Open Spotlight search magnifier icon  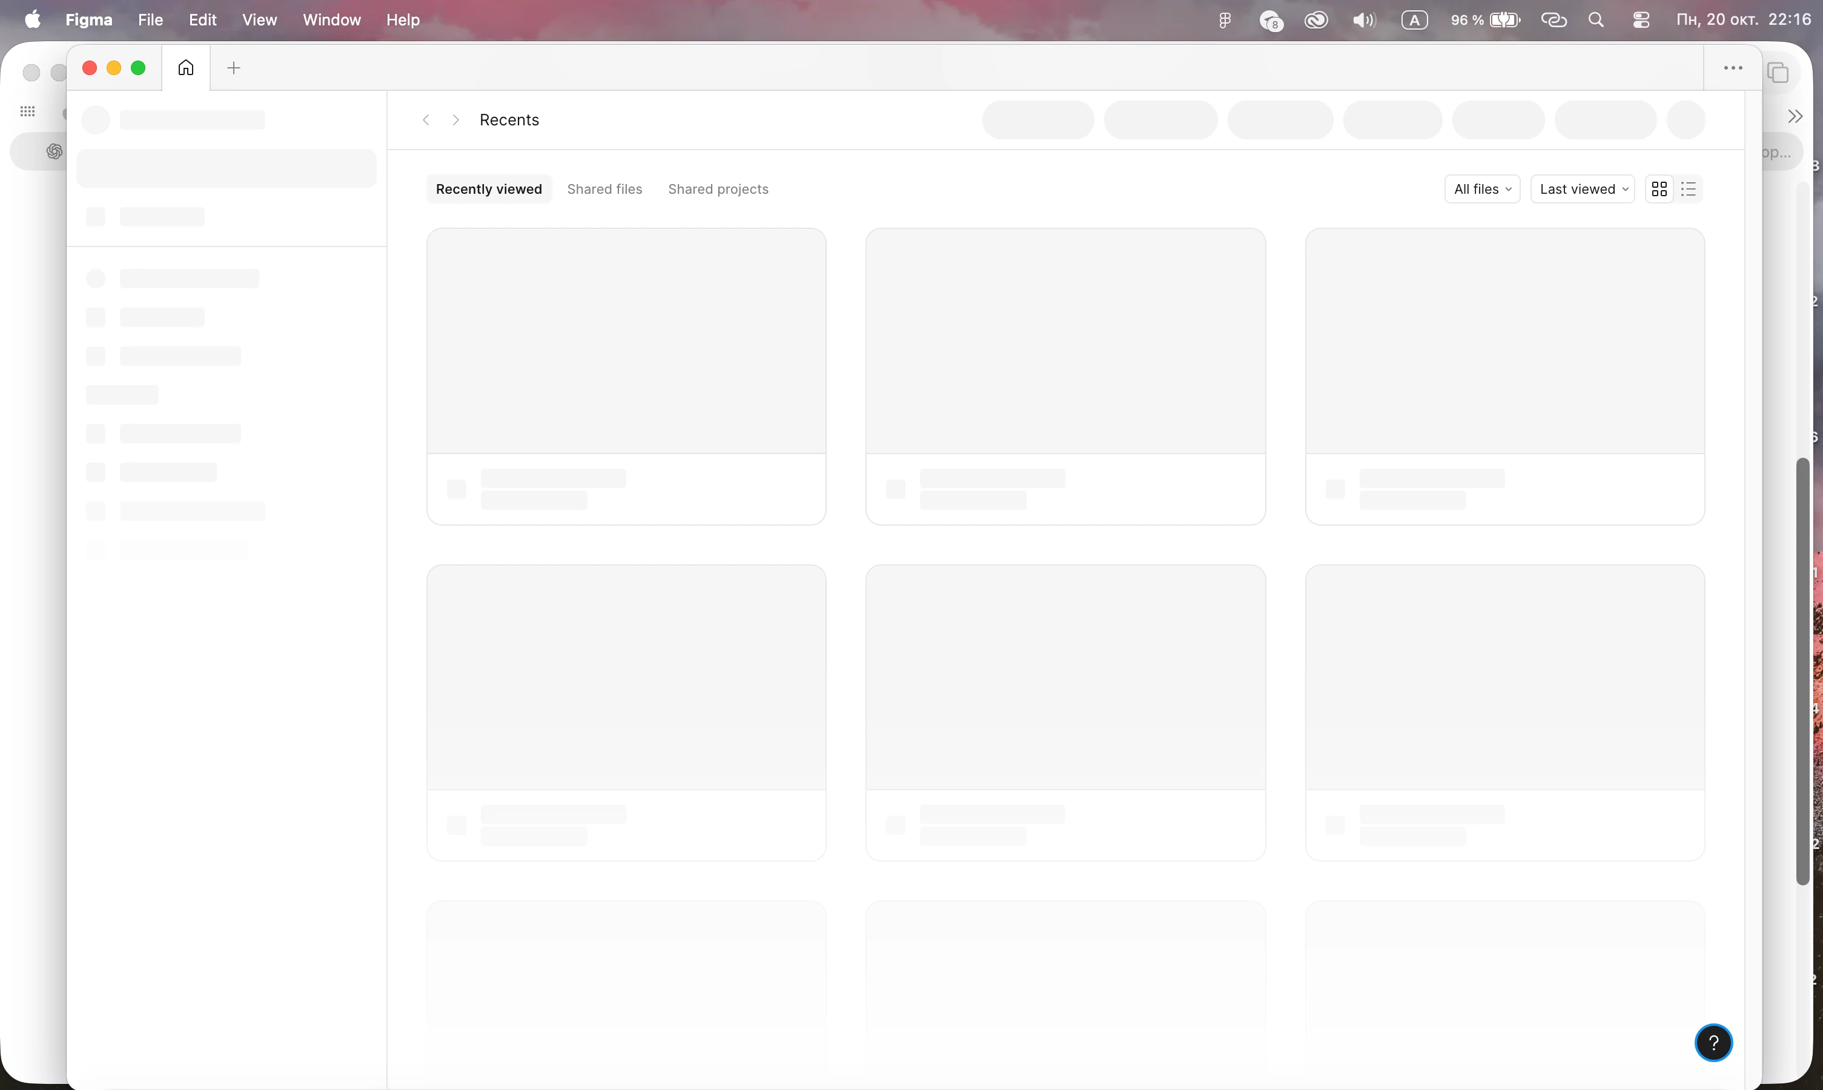(x=1596, y=20)
